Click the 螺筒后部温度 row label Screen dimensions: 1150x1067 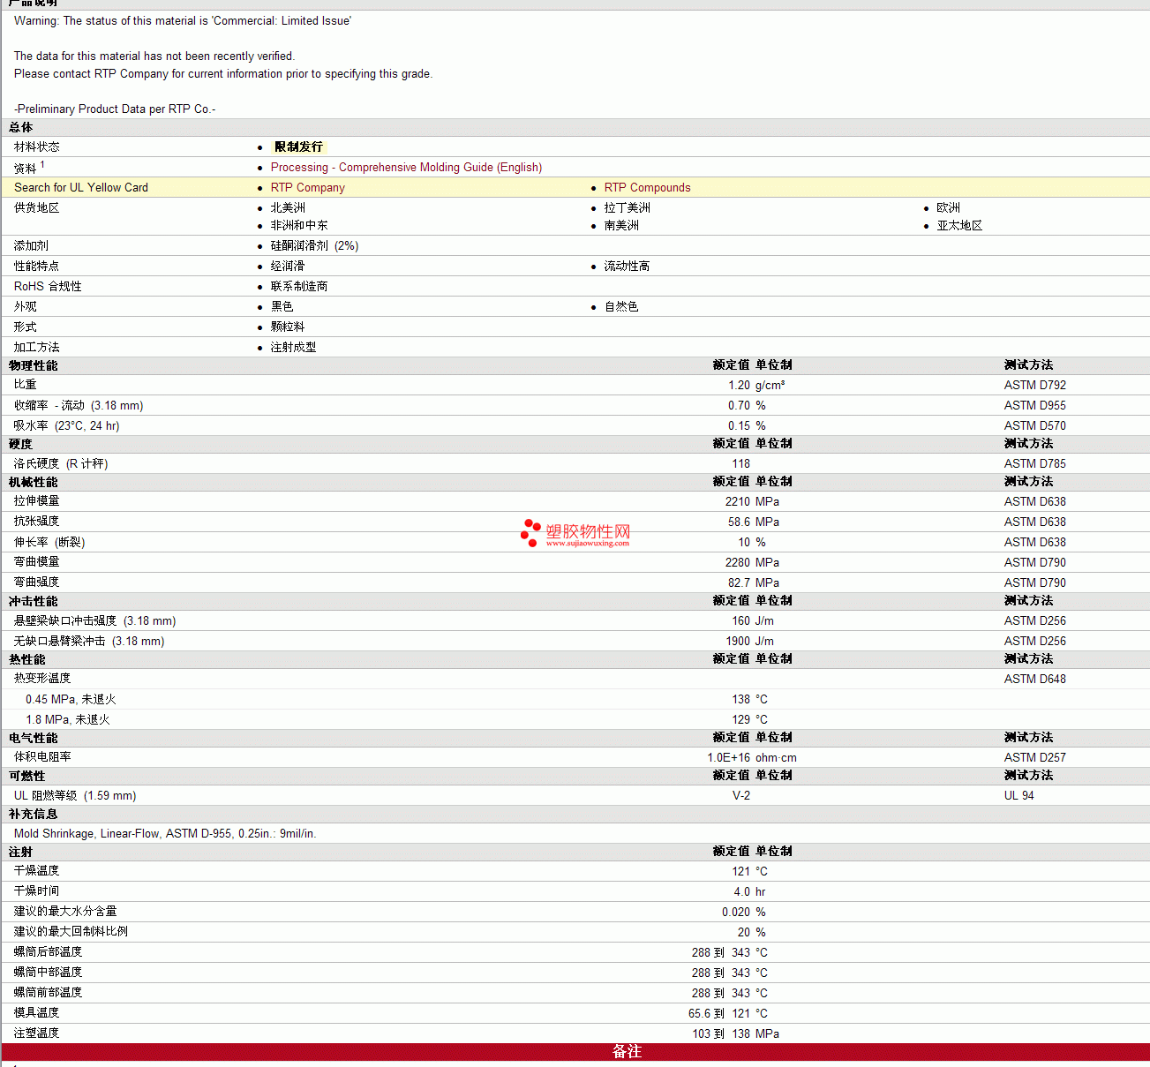(x=48, y=952)
